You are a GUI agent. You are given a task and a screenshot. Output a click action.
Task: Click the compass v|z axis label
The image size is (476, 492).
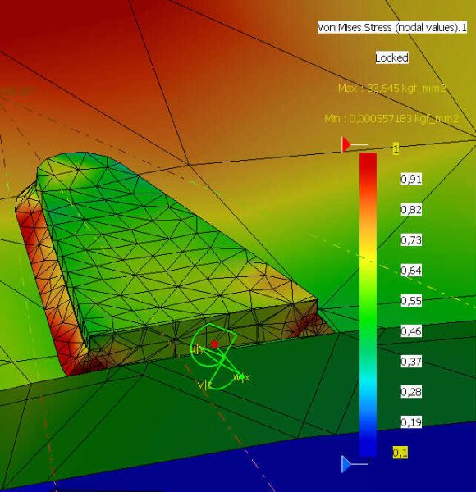point(204,385)
